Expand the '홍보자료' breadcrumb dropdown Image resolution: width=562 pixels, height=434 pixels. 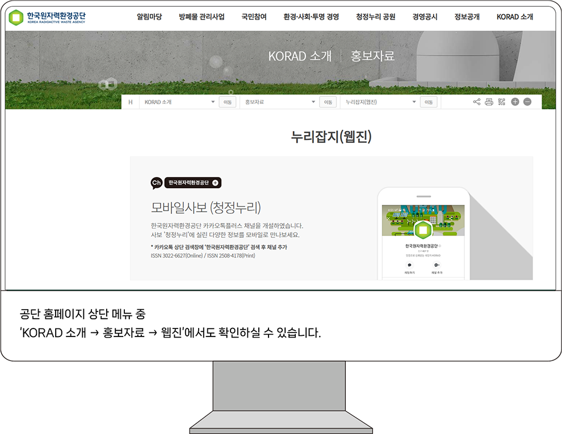click(x=279, y=102)
